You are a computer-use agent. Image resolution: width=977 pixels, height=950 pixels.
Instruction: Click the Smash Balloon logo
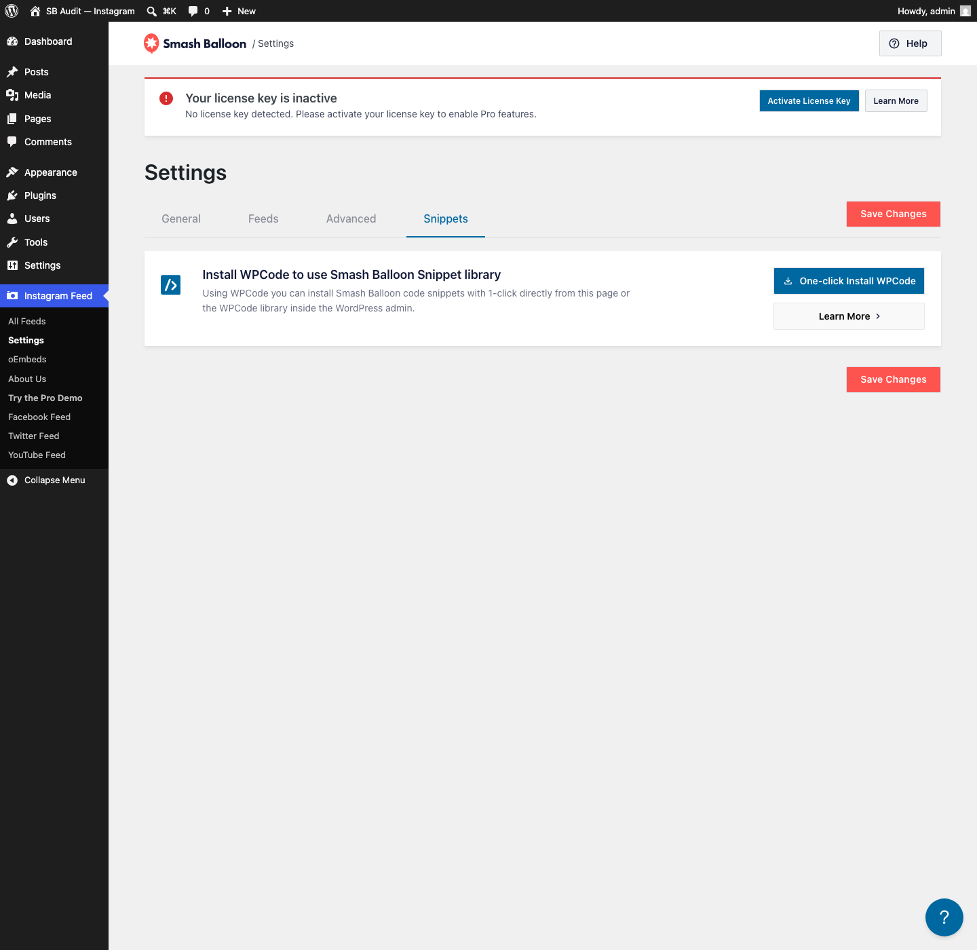pyautogui.click(x=195, y=43)
